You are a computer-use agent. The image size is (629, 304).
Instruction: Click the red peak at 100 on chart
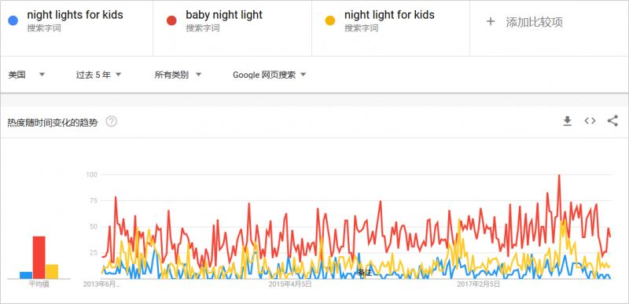pos(559,176)
